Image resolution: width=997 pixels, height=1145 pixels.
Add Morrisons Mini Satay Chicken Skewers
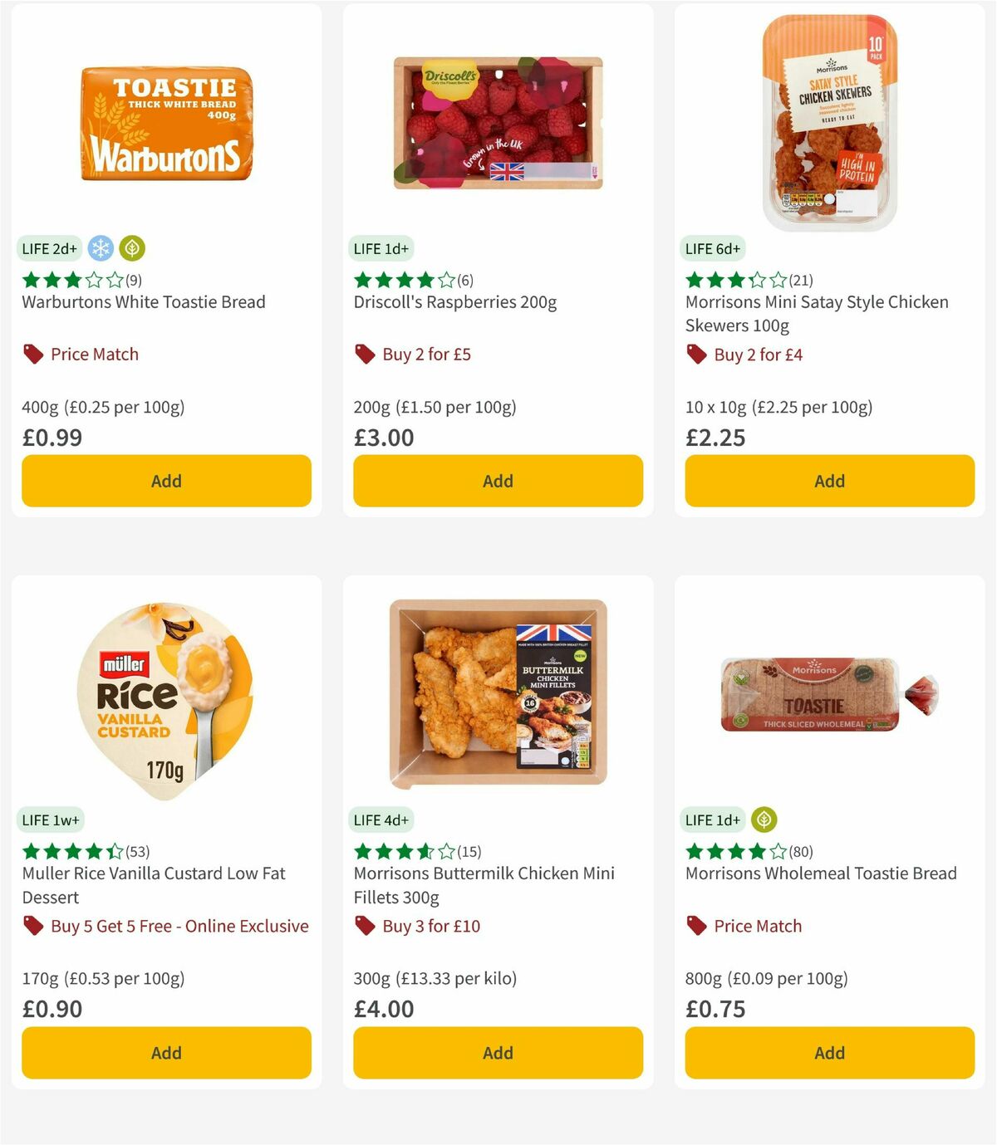[x=828, y=481]
